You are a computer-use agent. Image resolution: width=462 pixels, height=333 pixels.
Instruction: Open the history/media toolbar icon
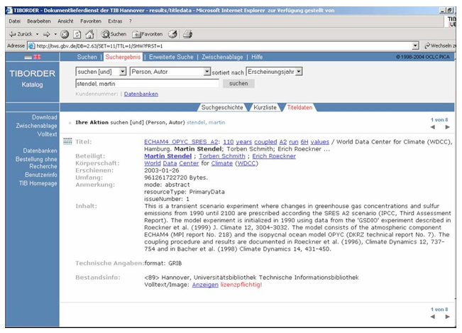[x=172, y=34]
